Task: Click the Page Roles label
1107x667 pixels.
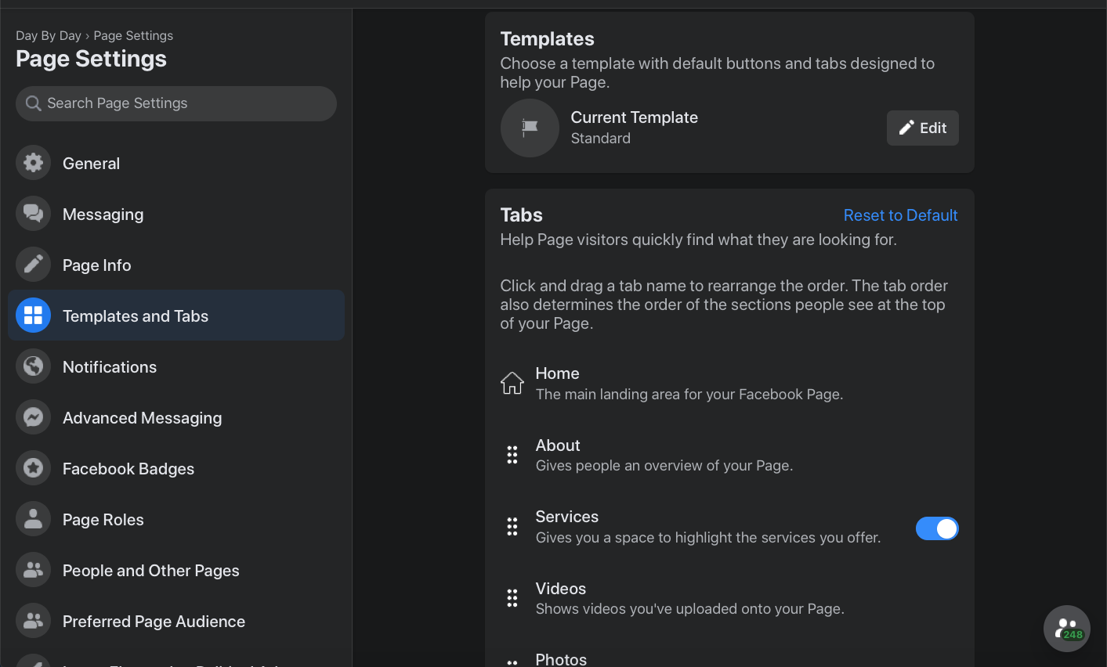Action: [x=103, y=520]
